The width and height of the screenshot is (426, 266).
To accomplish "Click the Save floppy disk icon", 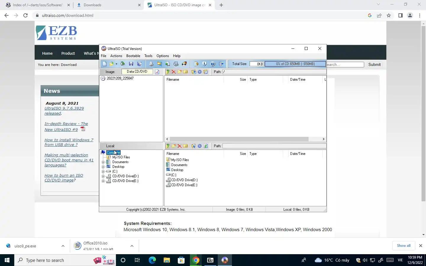I will pos(131,64).
